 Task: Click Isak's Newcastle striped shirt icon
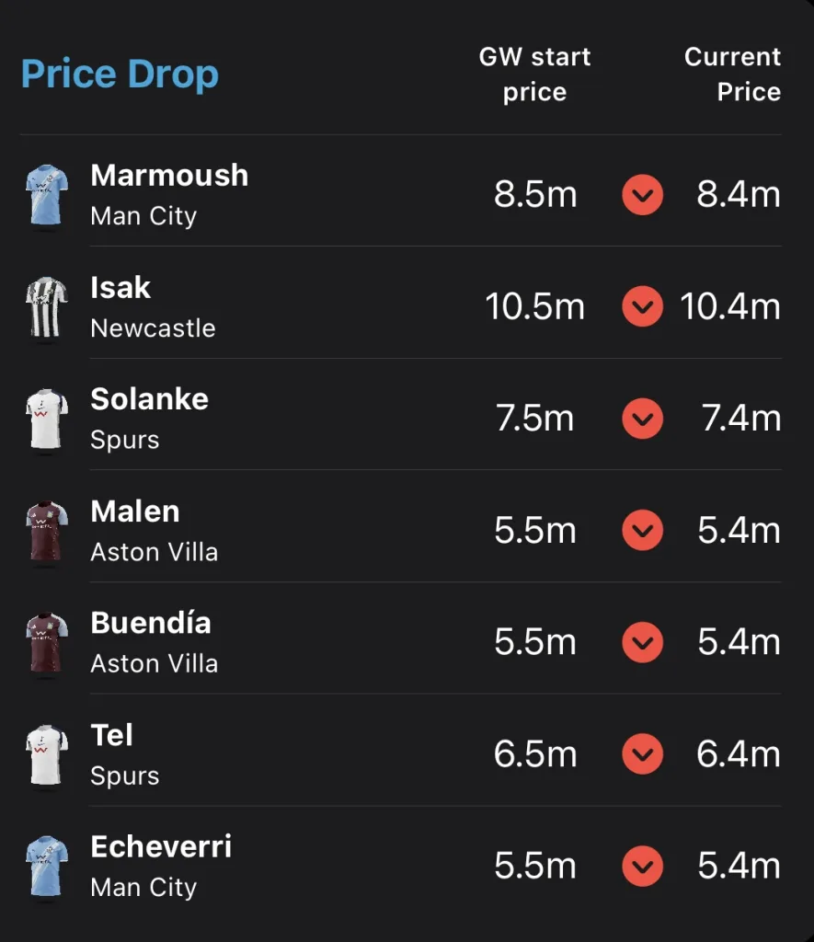46,307
